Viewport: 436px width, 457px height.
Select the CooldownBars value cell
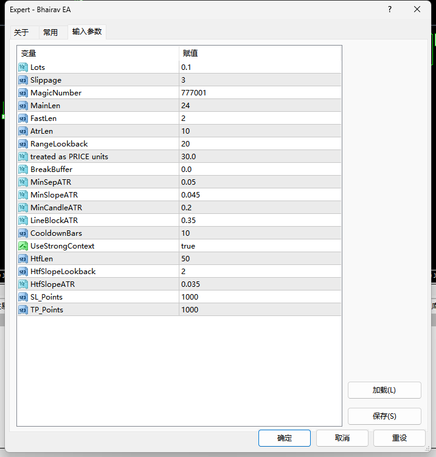[260, 233]
